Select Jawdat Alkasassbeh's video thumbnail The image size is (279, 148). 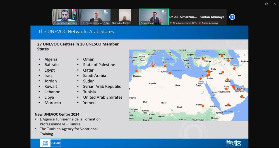[x=67, y=16]
